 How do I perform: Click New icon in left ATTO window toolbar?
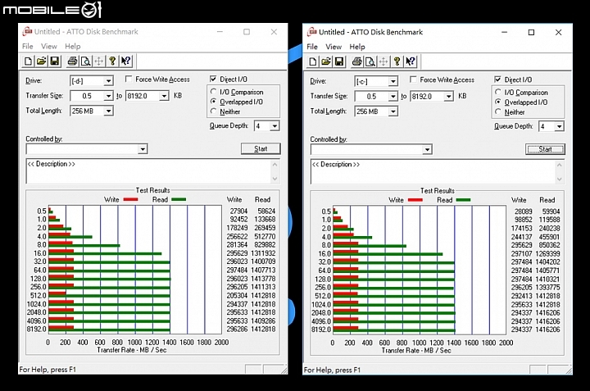[x=28, y=61]
